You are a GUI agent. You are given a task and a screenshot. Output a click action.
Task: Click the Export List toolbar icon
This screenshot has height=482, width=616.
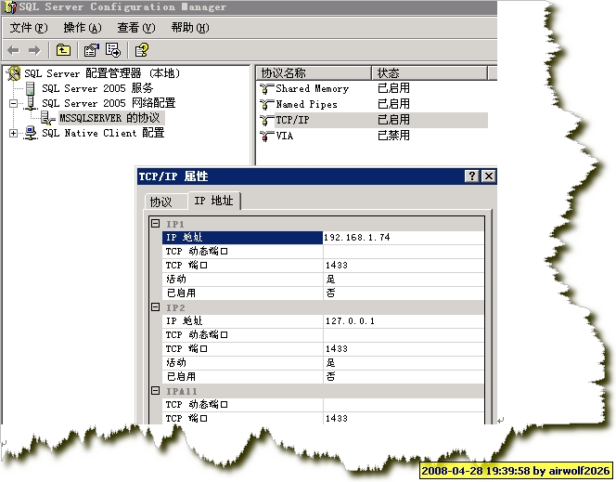coord(113,50)
